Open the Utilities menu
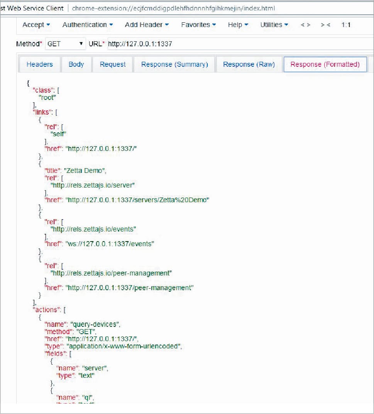The width and height of the screenshot is (374, 414). pos(274,25)
